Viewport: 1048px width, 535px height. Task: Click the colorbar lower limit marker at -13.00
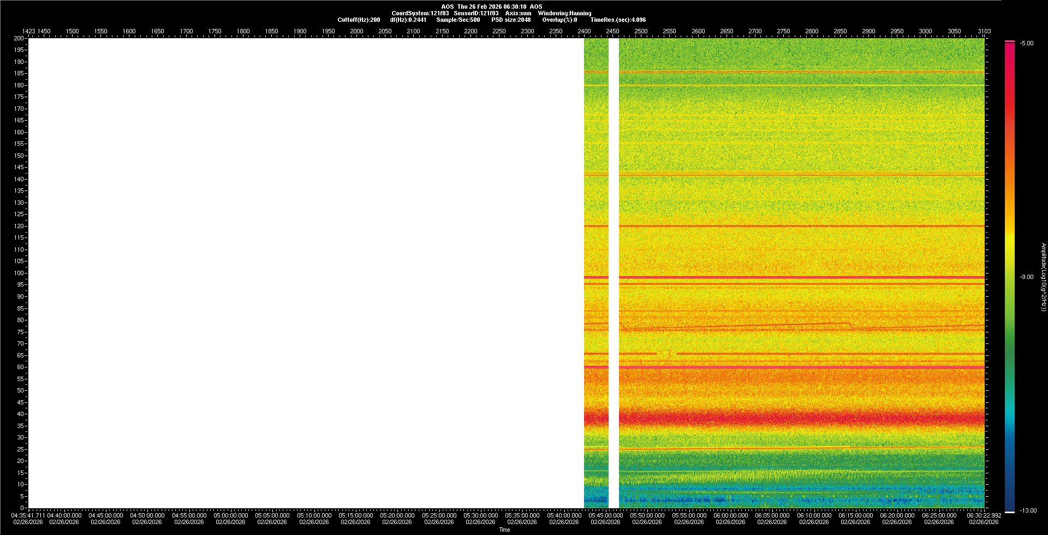pyautogui.click(x=1010, y=512)
